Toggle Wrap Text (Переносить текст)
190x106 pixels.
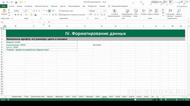point(66,11)
